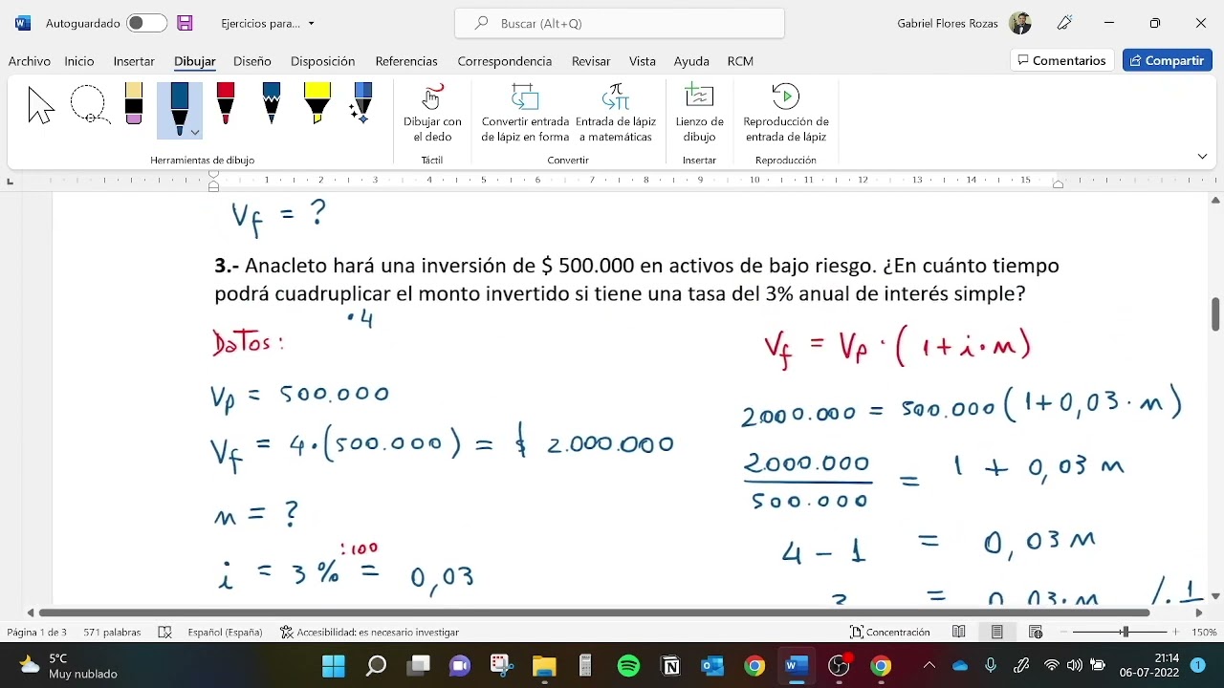Image resolution: width=1224 pixels, height=688 pixels.
Task: Toggle the Autoguardado switch
Action: 146,23
